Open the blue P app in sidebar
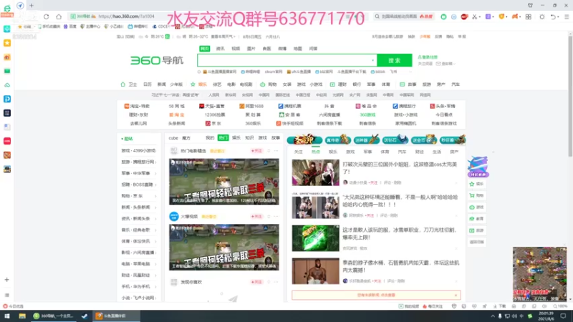The width and height of the screenshot is (573, 322). click(x=7, y=99)
